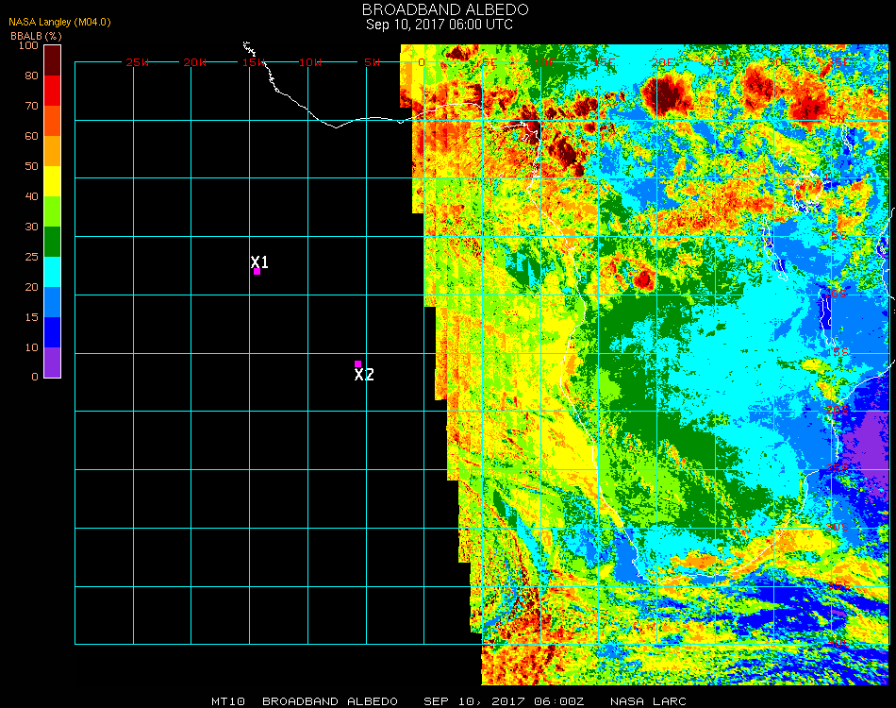The image size is (896, 708).
Task: Click the MT10 text in footer
Action: [228, 701]
